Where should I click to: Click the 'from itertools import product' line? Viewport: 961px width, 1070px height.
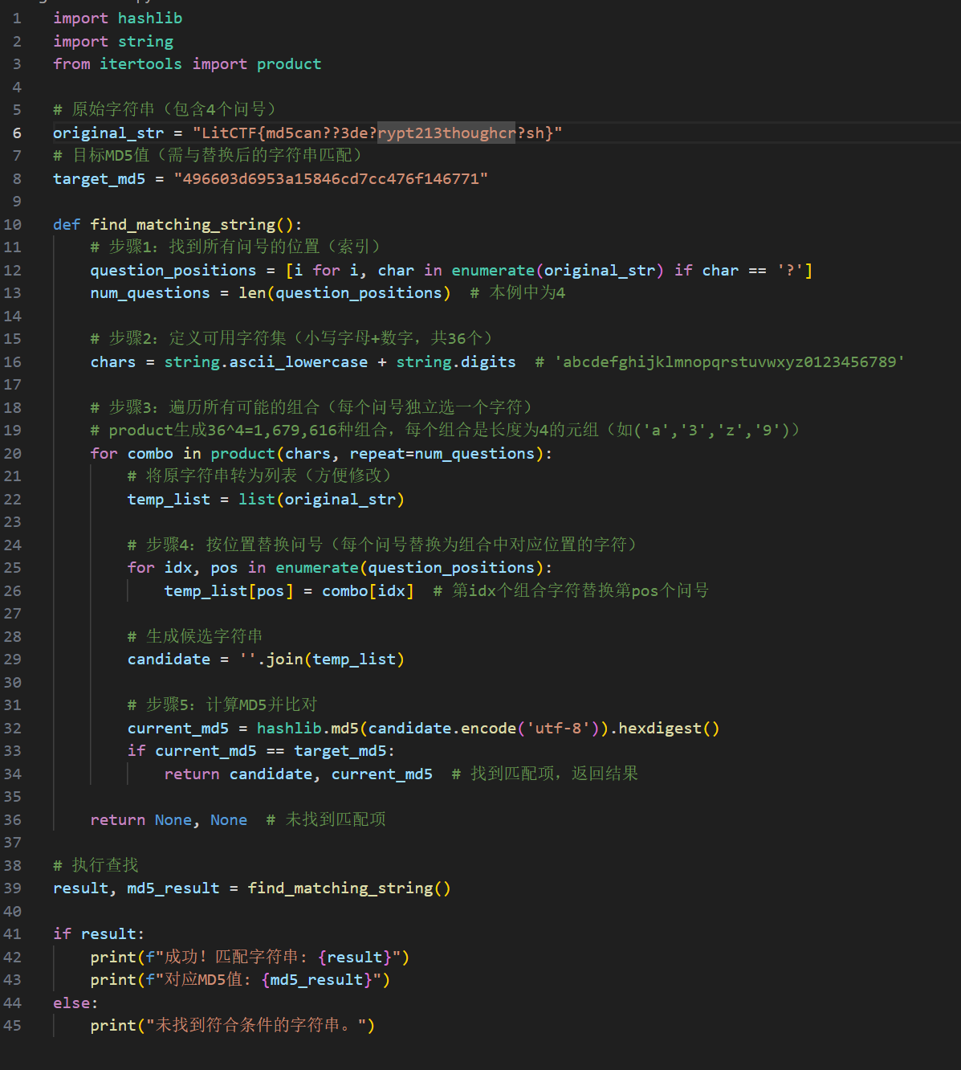tap(186, 64)
